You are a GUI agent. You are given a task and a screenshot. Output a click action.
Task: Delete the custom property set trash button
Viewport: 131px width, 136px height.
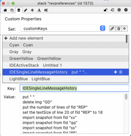tap(118, 29)
